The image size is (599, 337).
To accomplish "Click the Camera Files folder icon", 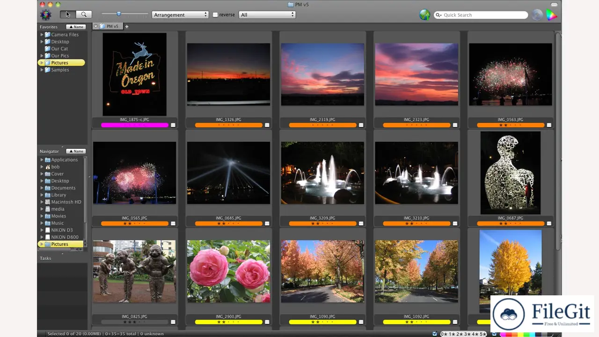I will 47,35.
